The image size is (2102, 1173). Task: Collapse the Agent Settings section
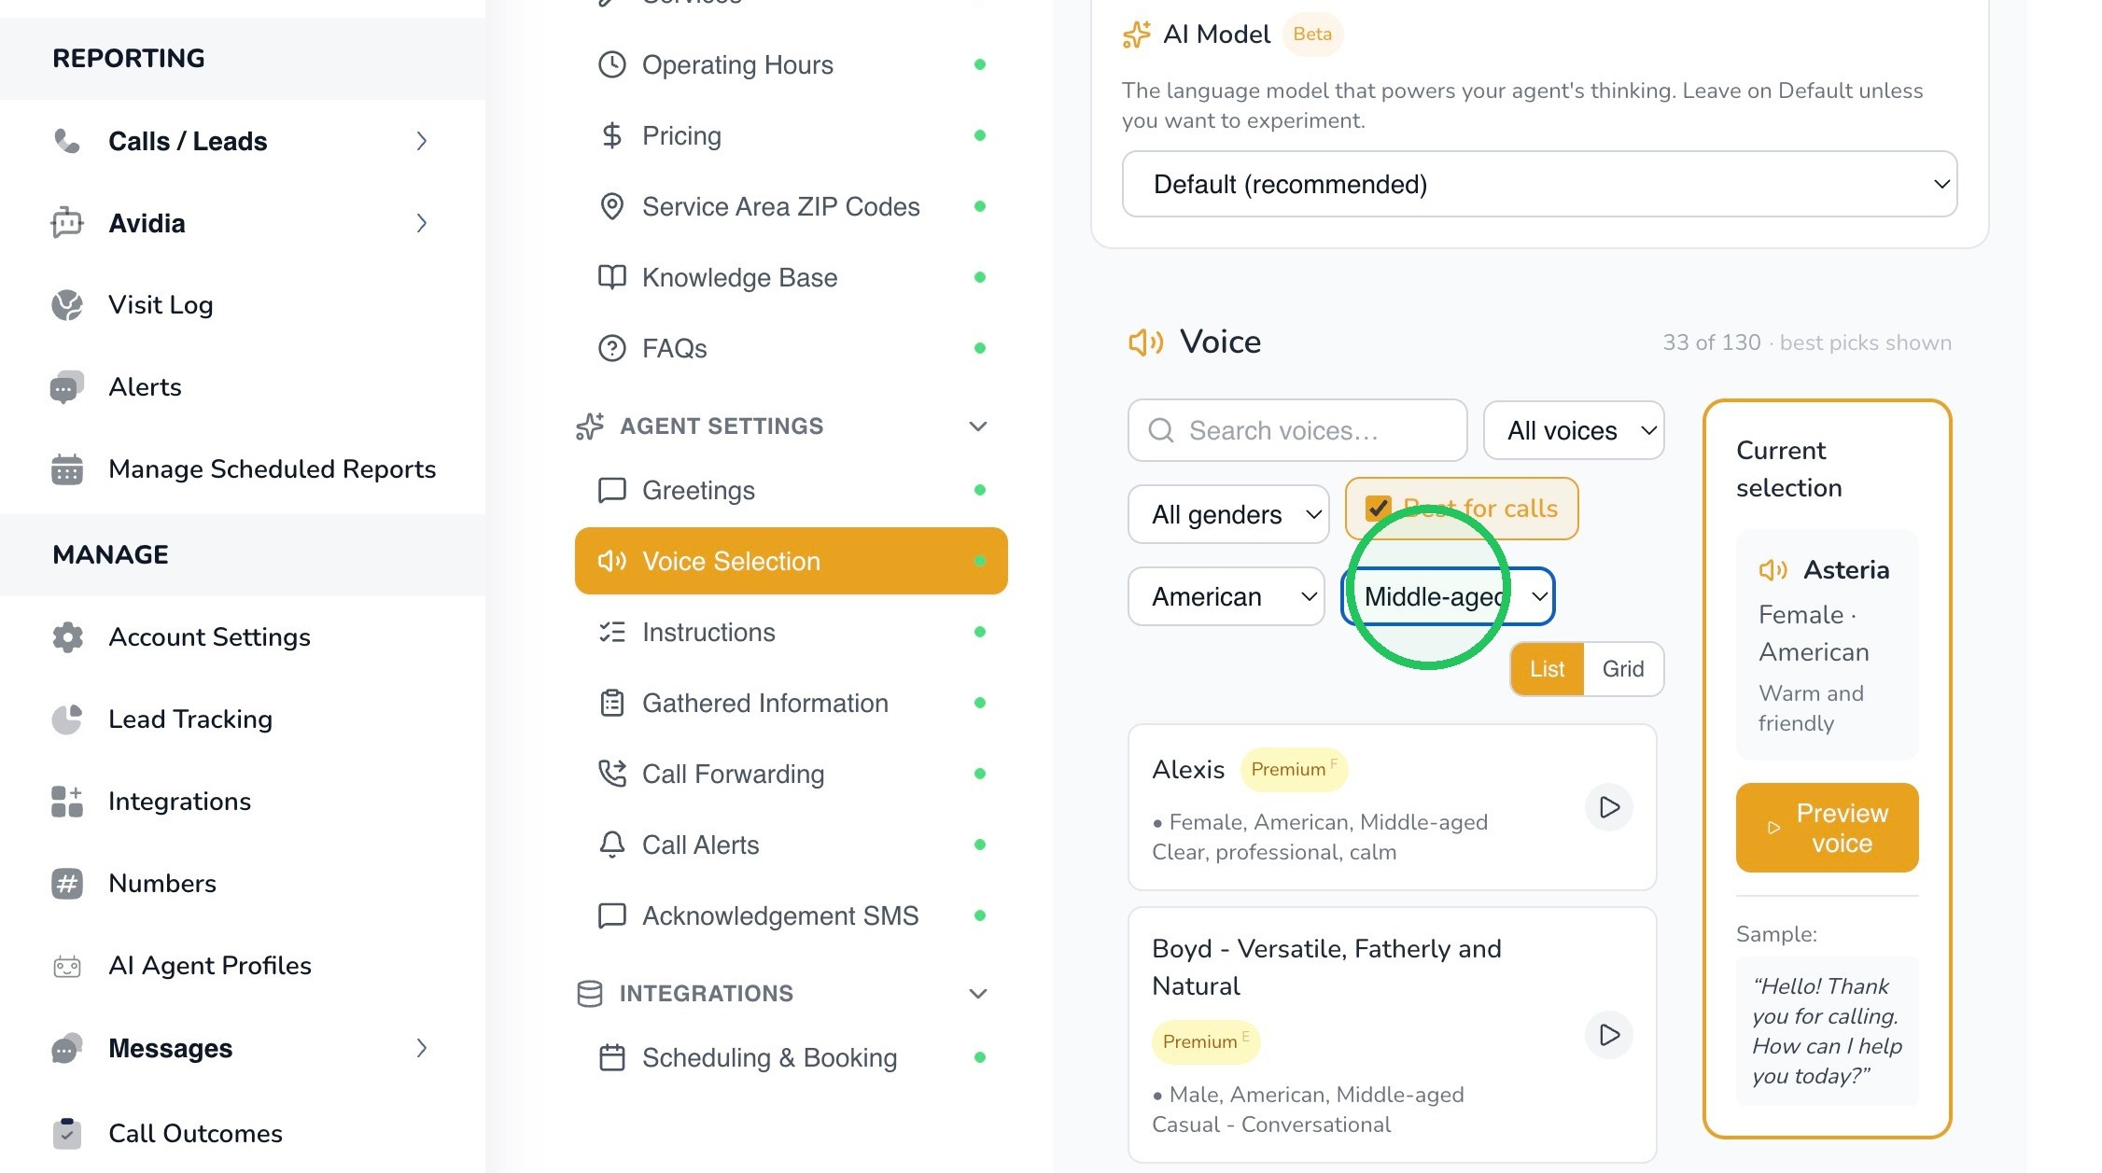pos(978,426)
